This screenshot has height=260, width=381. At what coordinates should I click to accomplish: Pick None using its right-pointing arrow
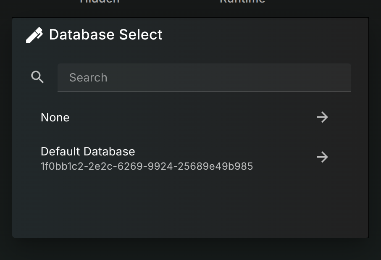pyautogui.click(x=322, y=117)
